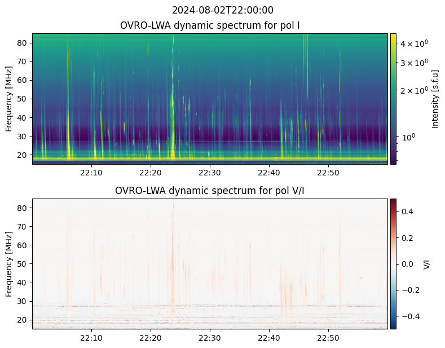Select the 22:30 tick under bottom spectrum

[x=210, y=338]
